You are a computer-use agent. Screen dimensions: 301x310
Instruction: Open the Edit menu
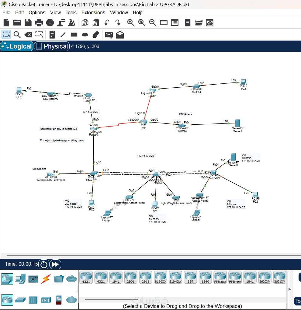tap(19, 12)
